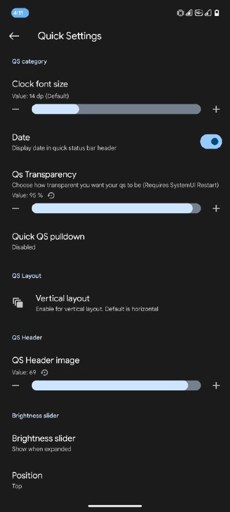Change brightness slider Position setting
The width and height of the screenshot is (230, 512).
pyautogui.click(x=115, y=480)
